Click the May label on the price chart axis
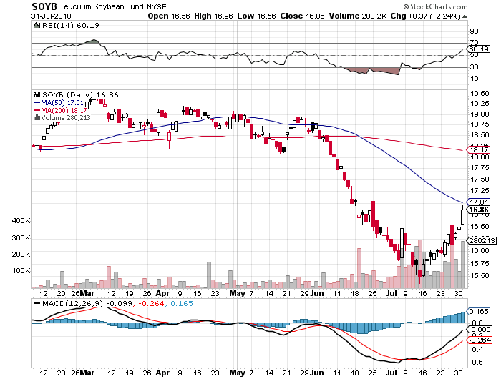This screenshot has height=379, width=501. click(x=238, y=293)
